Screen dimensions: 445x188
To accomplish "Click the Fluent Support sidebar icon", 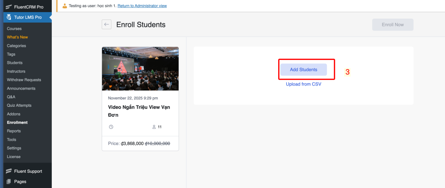I will (9, 171).
